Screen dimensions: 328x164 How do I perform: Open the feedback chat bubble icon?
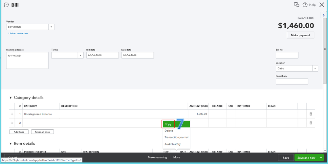(x=296, y=5)
